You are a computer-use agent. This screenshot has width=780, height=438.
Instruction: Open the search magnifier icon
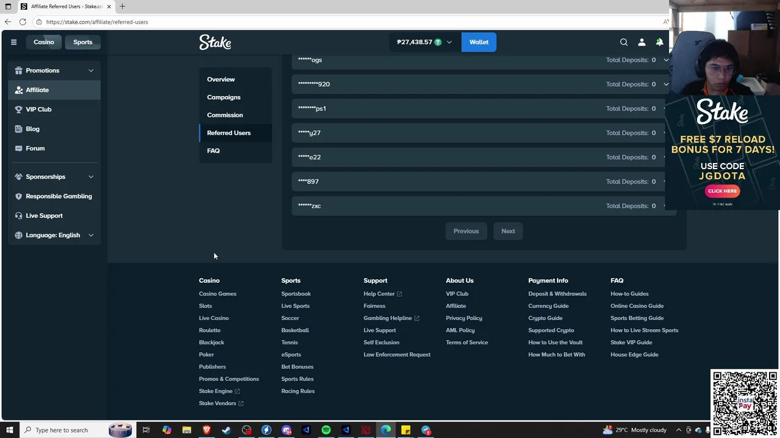(x=623, y=42)
